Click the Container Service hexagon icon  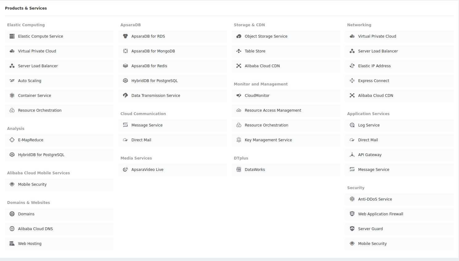pos(12,96)
